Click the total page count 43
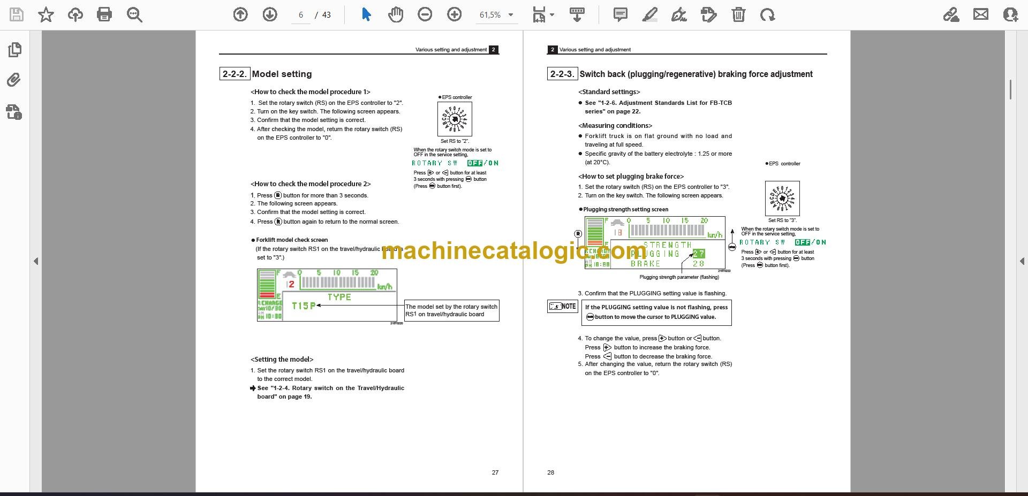 327,15
